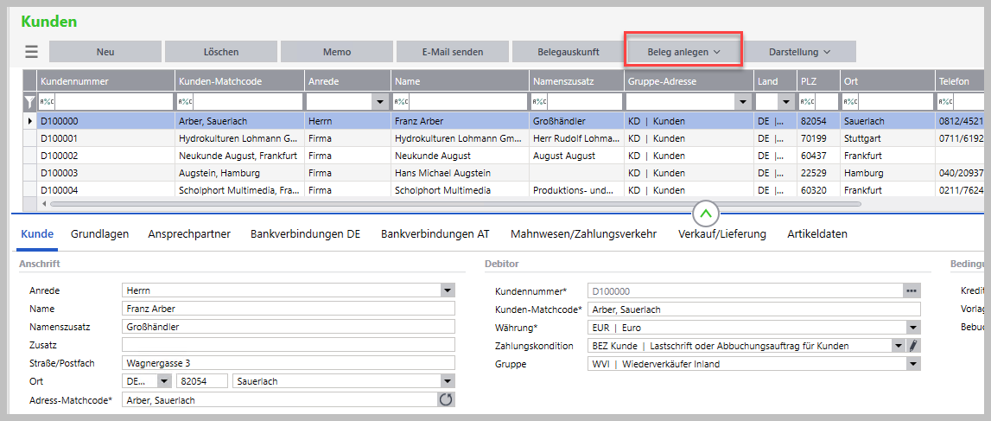Open the Sauerlach city dropdown
This screenshot has width=991, height=421.
pyautogui.click(x=448, y=381)
